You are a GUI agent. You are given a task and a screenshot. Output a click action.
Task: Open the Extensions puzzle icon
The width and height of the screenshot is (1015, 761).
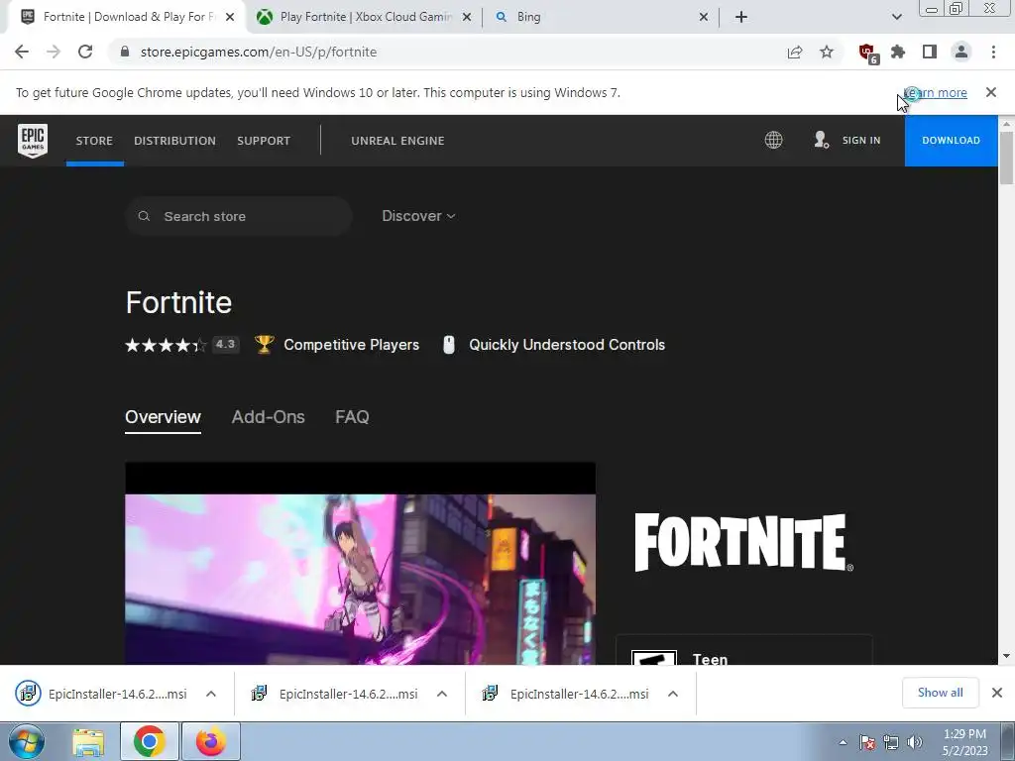pyautogui.click(x=898, y=52)
